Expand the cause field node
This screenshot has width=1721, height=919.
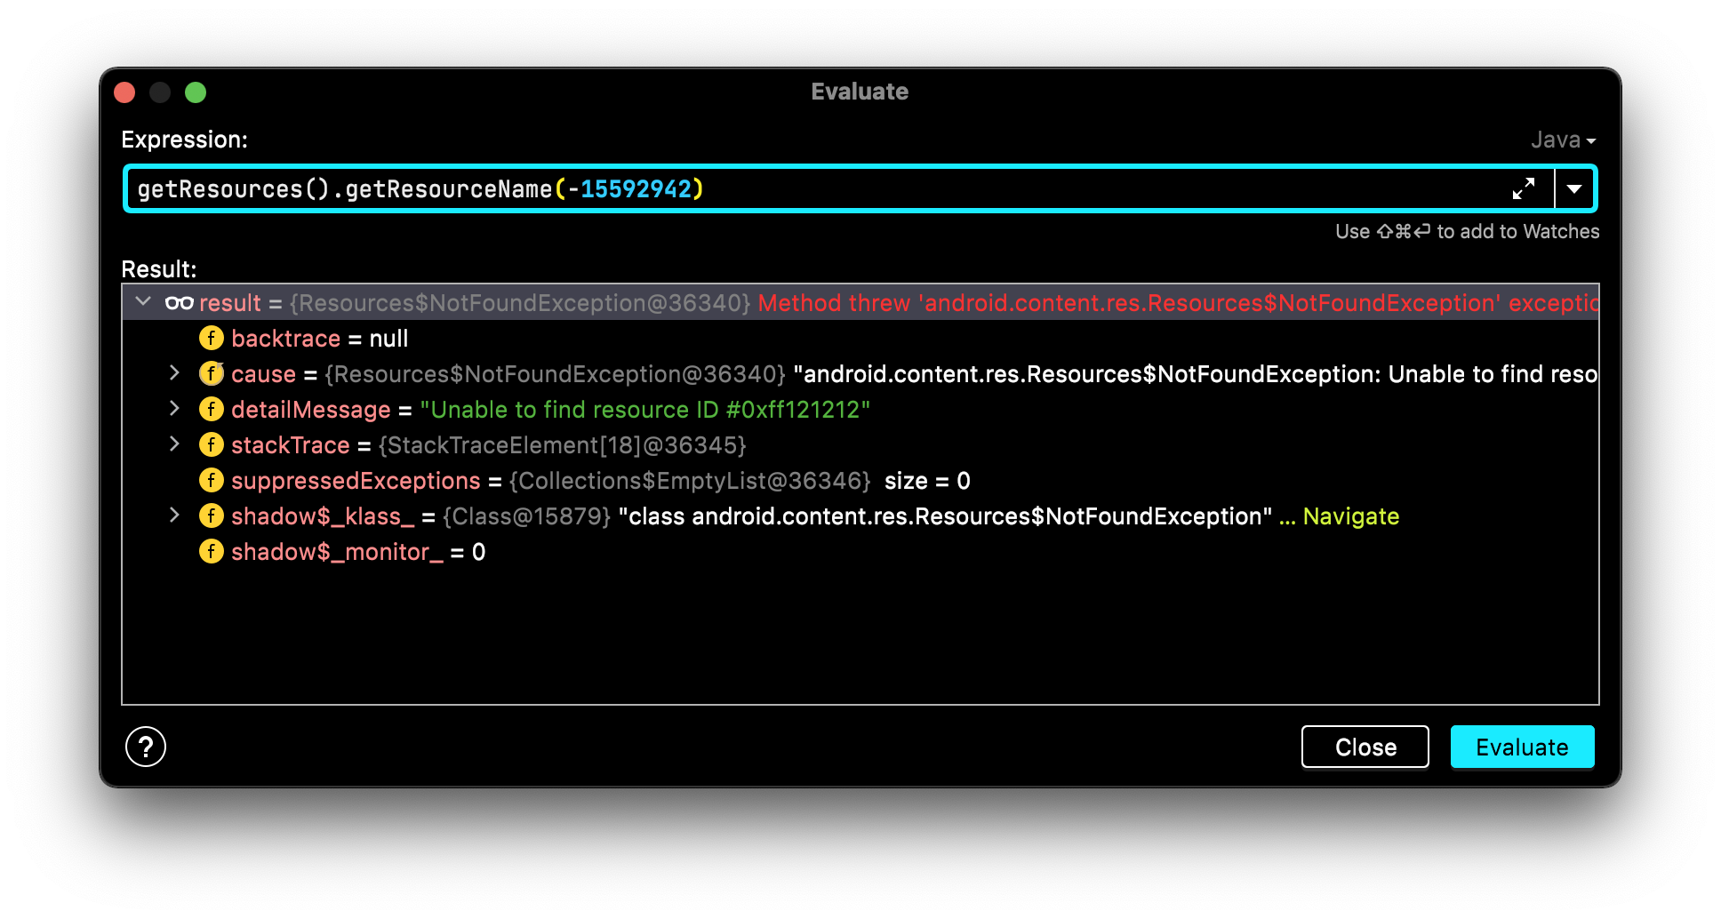coord(174,373)
